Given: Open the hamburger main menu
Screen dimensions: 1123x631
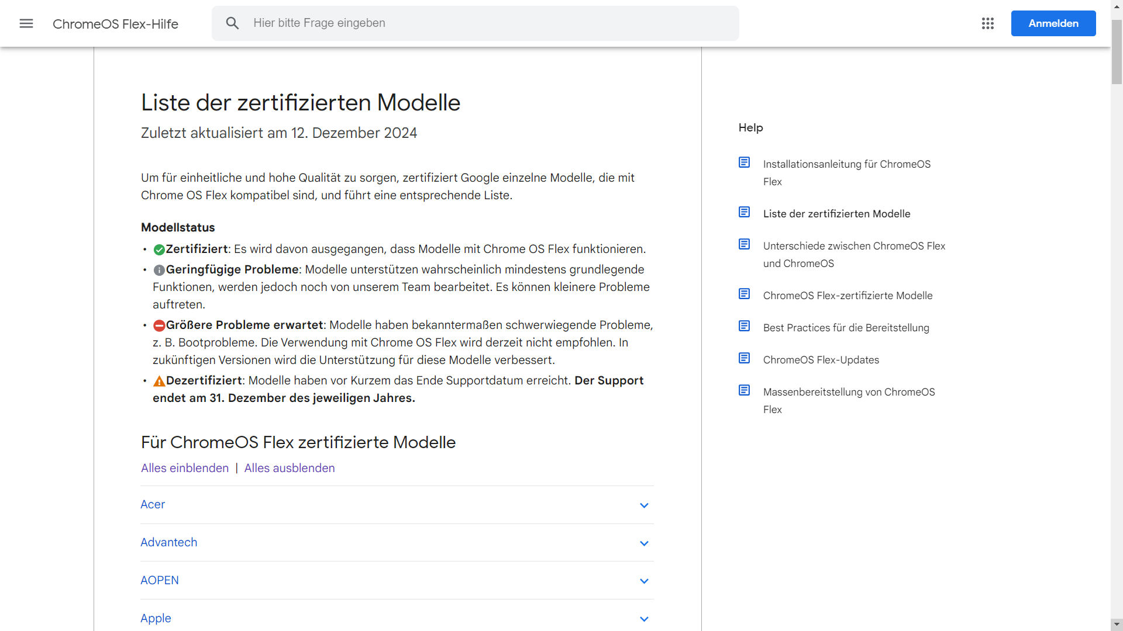Looking at the screenshot, I should (x=26, y=23).
